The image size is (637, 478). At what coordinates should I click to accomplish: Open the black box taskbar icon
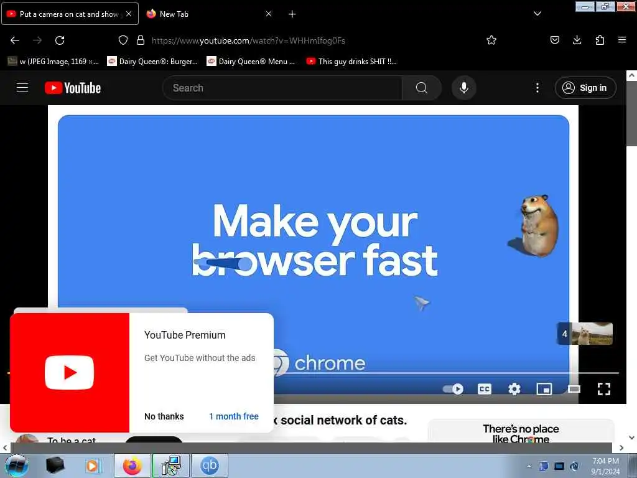(x=55, y=466)
